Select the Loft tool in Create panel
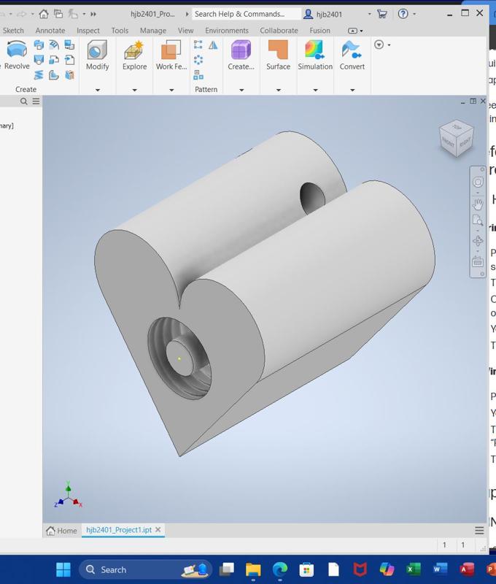This screenshot has height=584, width=496. (39, 60)
